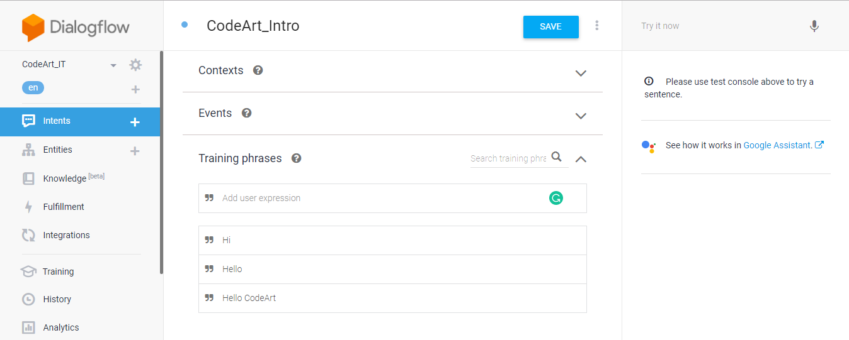Click the microphone icon in test console
The image size is (849, 340).
pyautogui.click(x=814, y=26)
